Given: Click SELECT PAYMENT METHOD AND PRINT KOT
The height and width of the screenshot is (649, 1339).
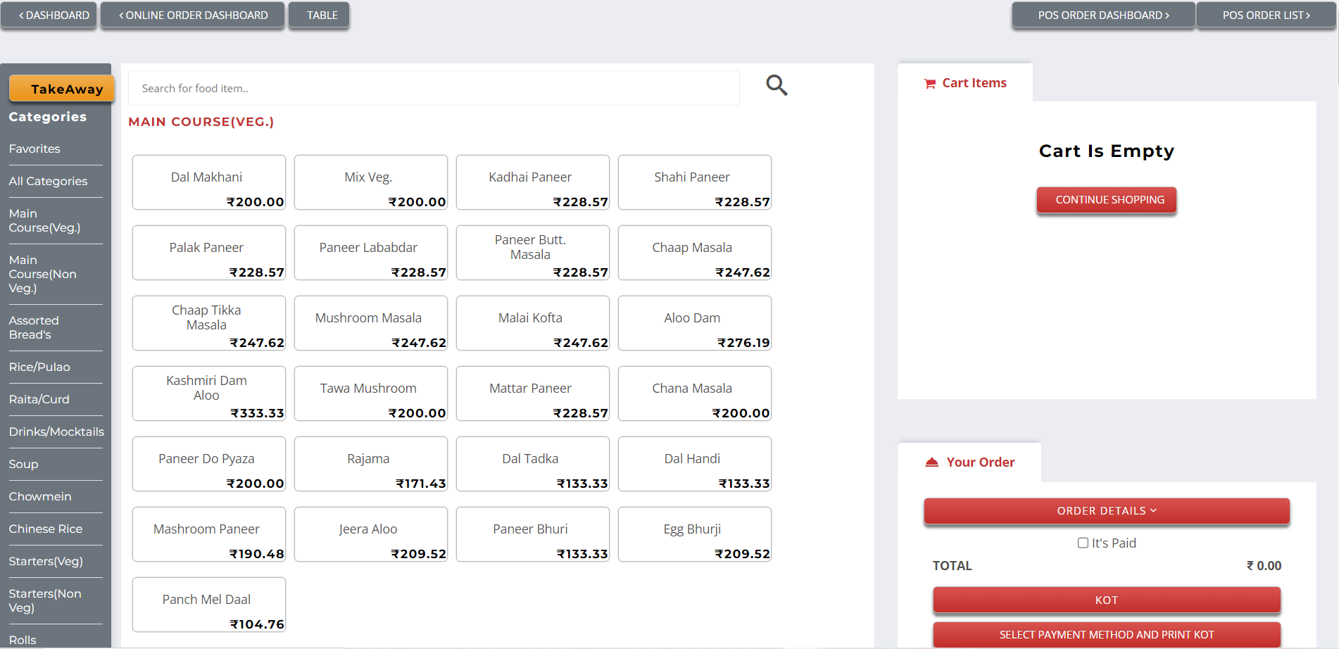Looking at the screenshot, I should pyautogui.click(x=1106, y=634).
